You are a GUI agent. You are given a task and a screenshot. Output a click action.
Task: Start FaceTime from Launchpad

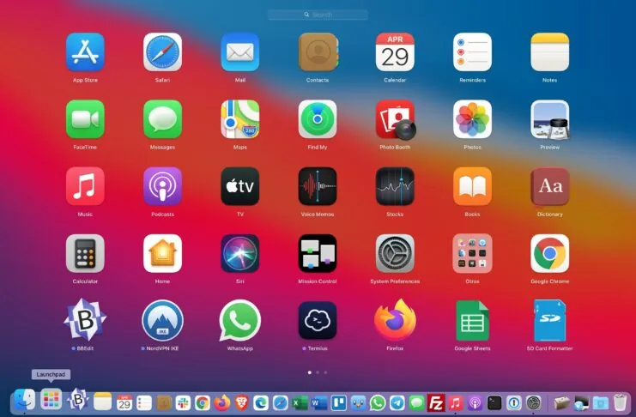[85, 119]
